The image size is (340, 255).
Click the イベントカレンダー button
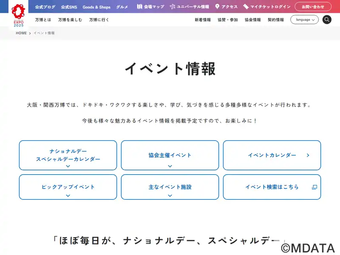tap(272, 155)
